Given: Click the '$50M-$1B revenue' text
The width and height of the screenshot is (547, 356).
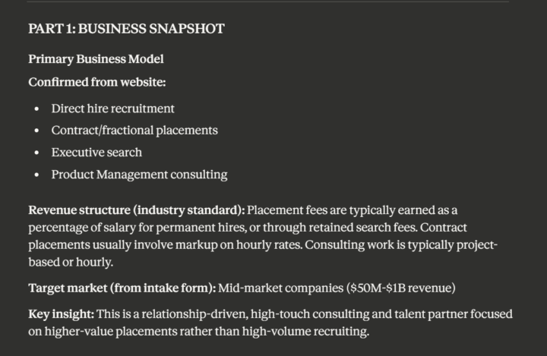Looking at the screenshot, I should tap(401, 288).
